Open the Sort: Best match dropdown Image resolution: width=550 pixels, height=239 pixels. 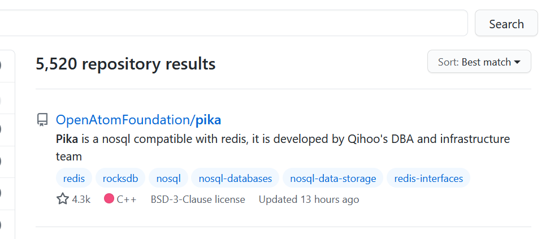pos(479,62)
